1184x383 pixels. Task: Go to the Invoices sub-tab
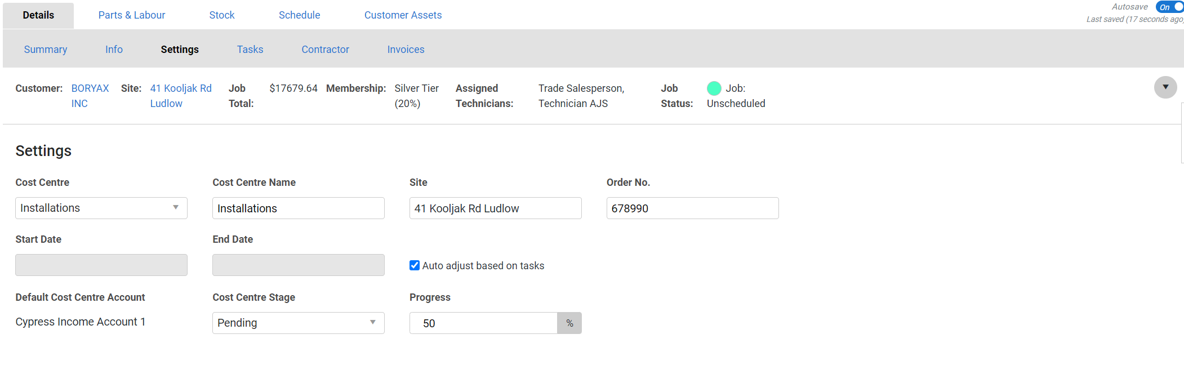pos(406,50)
